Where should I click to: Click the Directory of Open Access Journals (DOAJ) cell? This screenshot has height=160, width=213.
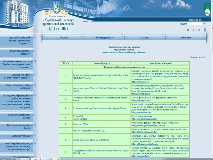pyautogui.click(x=101, y=76)
